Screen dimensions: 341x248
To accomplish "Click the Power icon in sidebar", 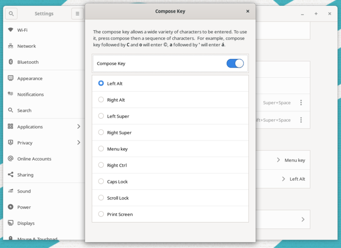I will (x=10, y=207).
